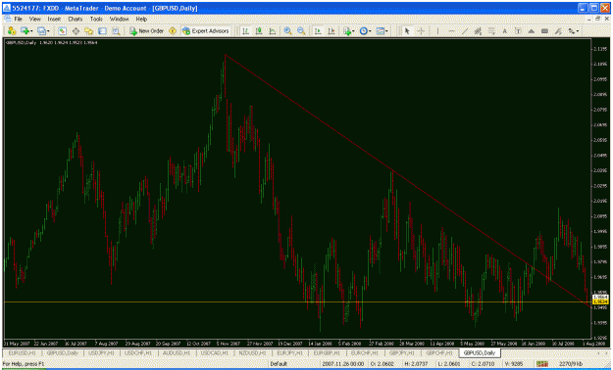613x370 pixels.
Task: Switch to line chart display
Action: (273, 31)
